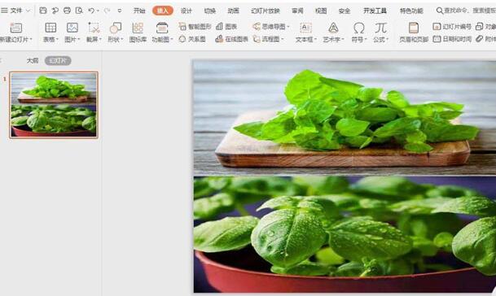This screenshot has width=496, height=296.
Task: Open the 图标库 icon library
Action: pos(138,33)
